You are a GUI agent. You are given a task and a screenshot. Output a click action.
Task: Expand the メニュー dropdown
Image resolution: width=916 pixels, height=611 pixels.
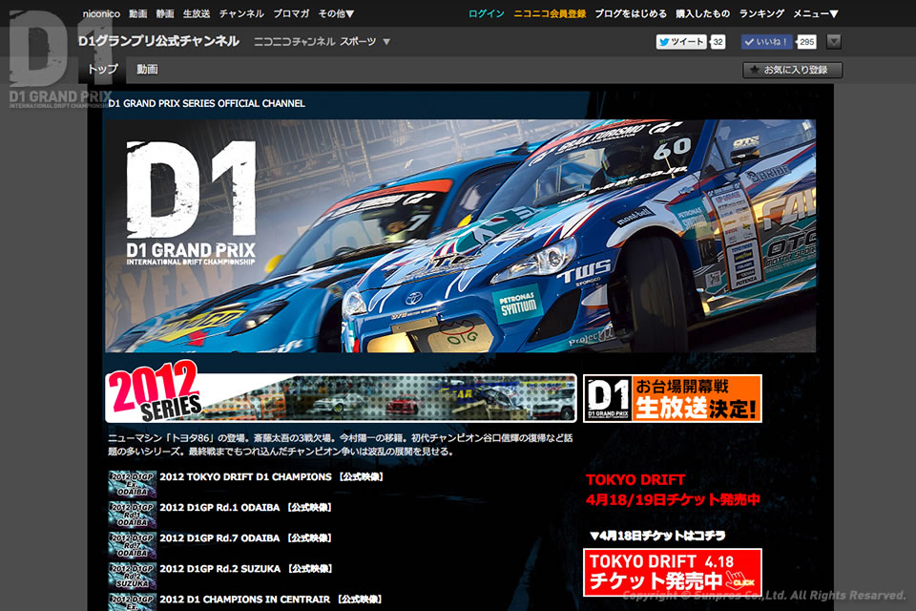(816, 13)
